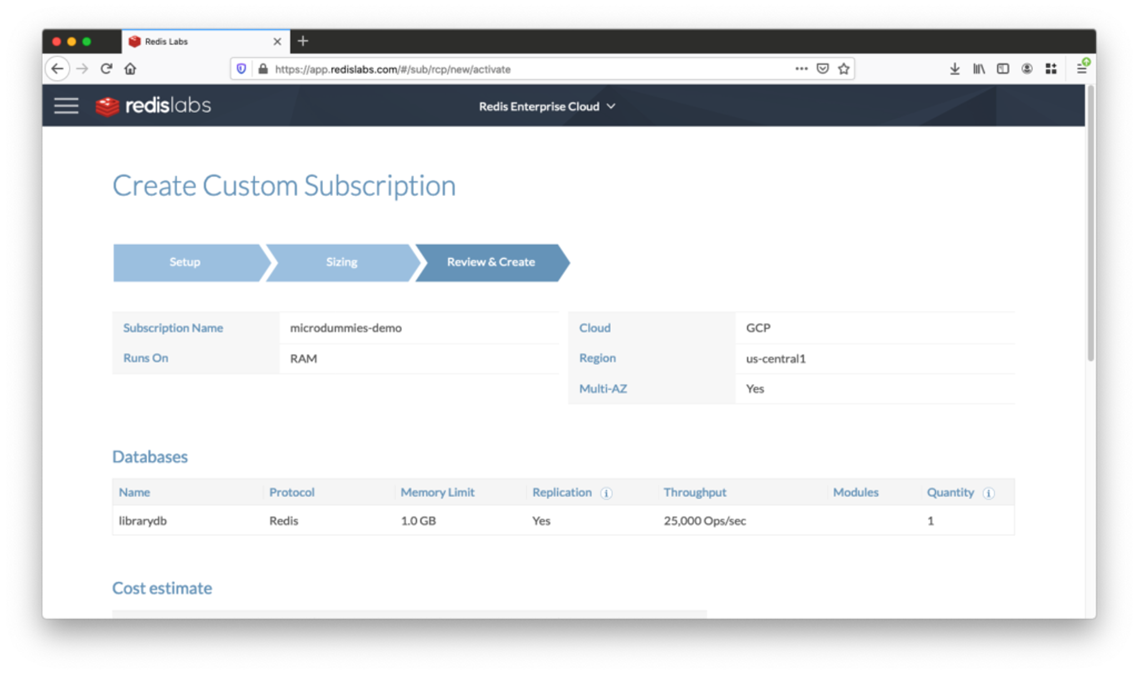This screenshot has width=1138, height=674.
Task: Click the tracking protection shield icon
Action: point(241,69)
